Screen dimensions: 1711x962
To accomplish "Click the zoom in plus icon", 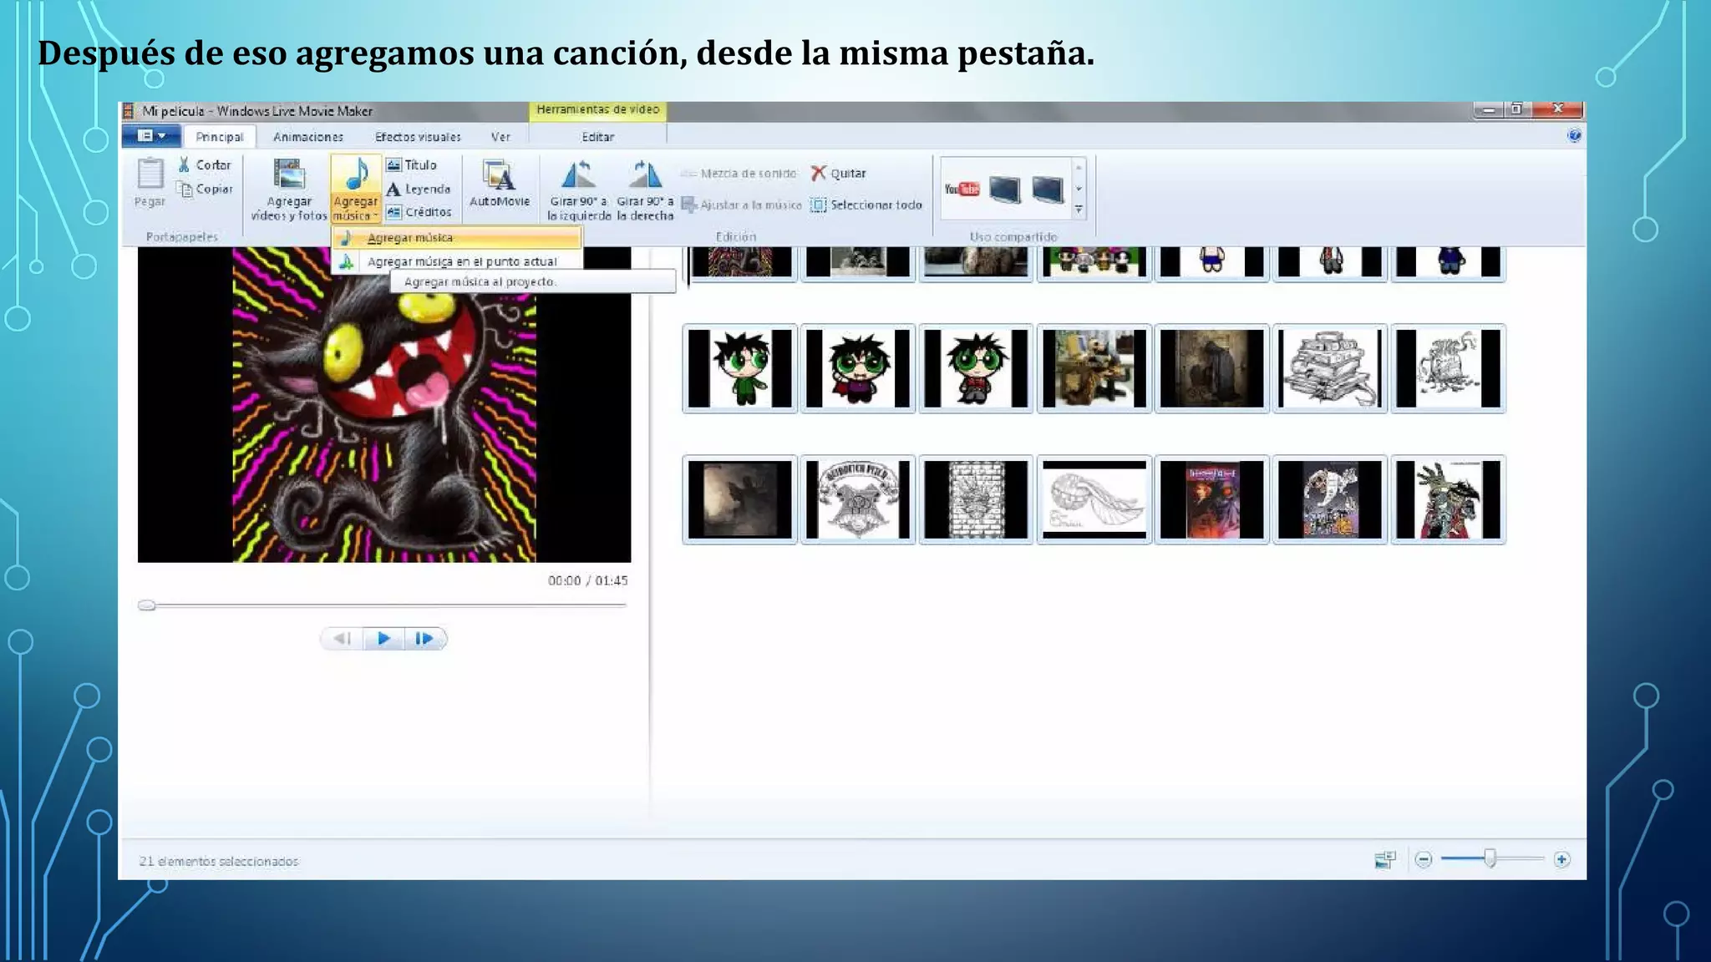I will tap(1561, 859).
